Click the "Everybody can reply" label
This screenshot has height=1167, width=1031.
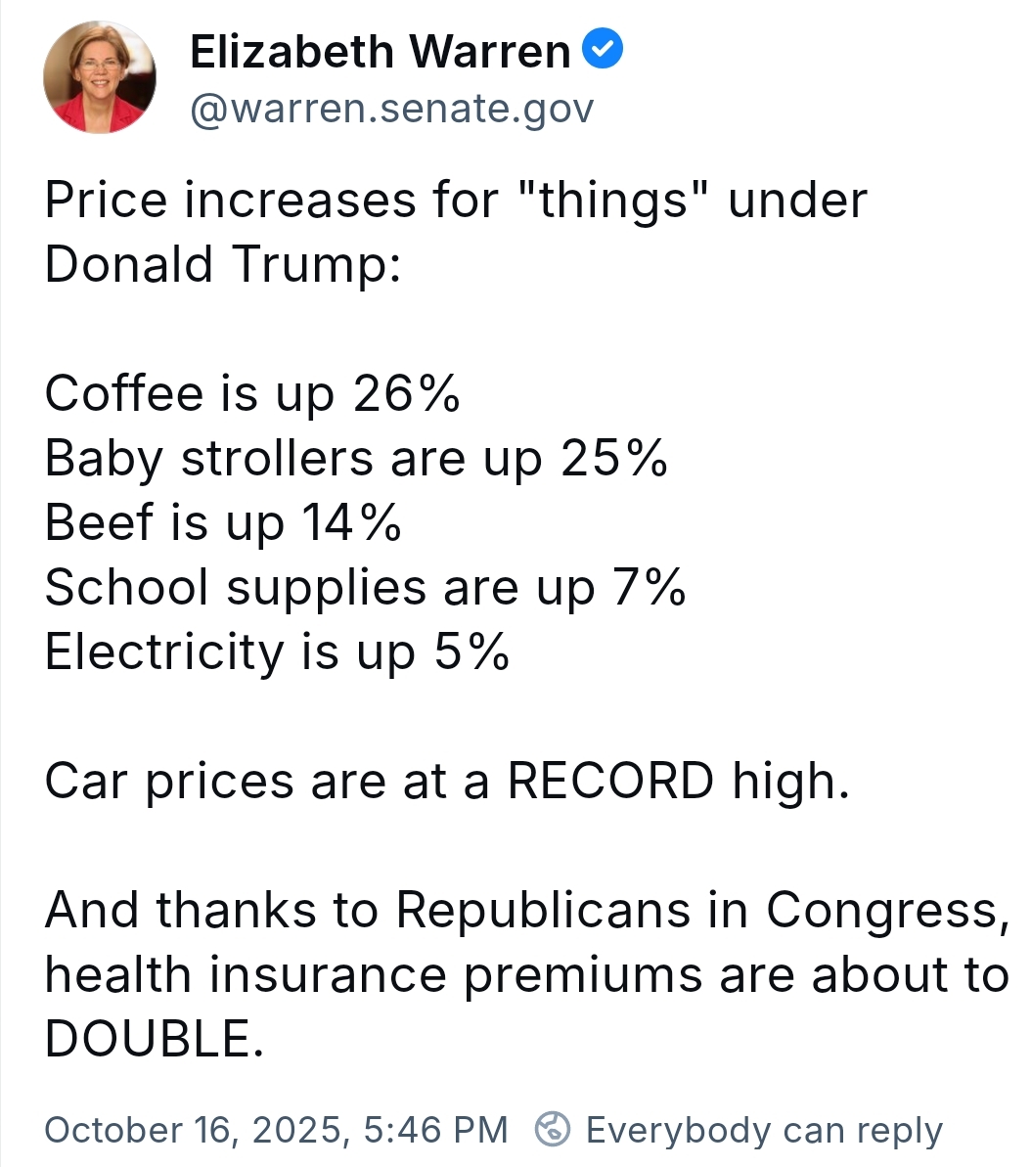763,1130
